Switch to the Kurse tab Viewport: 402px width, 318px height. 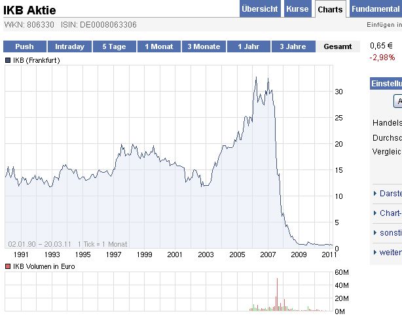pyautogui.click(x=298, y=9)
